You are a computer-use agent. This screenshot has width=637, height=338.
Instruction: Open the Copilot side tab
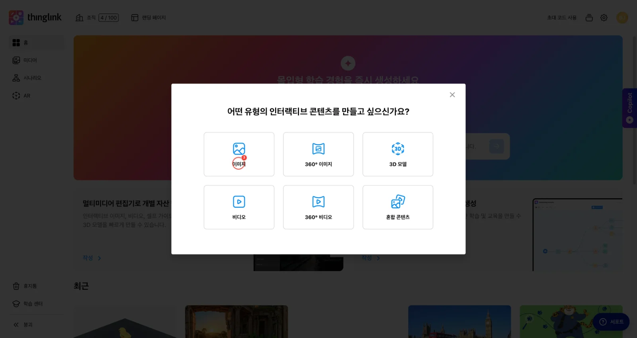[x=629, y=108]
